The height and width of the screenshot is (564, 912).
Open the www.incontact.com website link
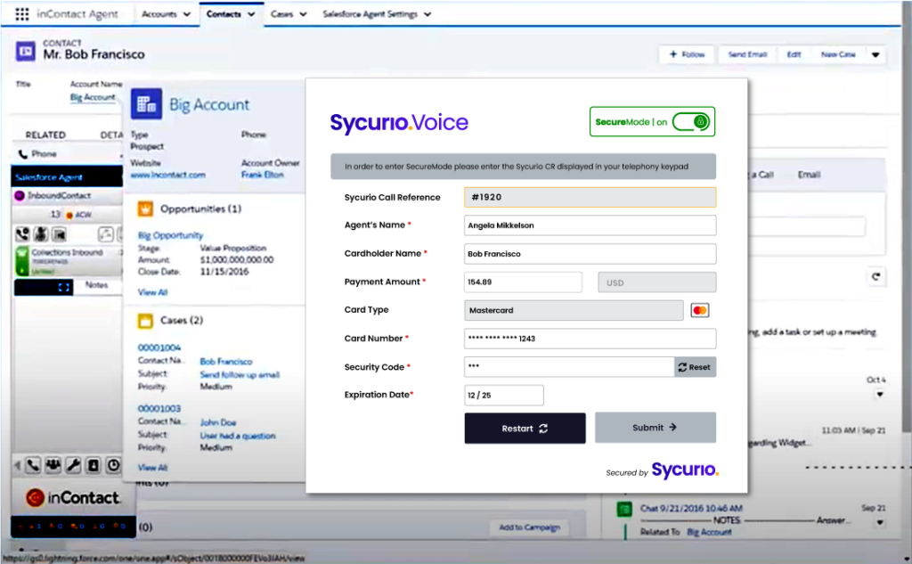click(x=167, y=175)
